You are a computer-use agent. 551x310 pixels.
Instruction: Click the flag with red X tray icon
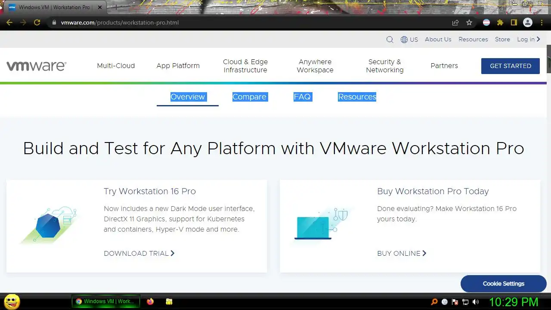point(455,302)
